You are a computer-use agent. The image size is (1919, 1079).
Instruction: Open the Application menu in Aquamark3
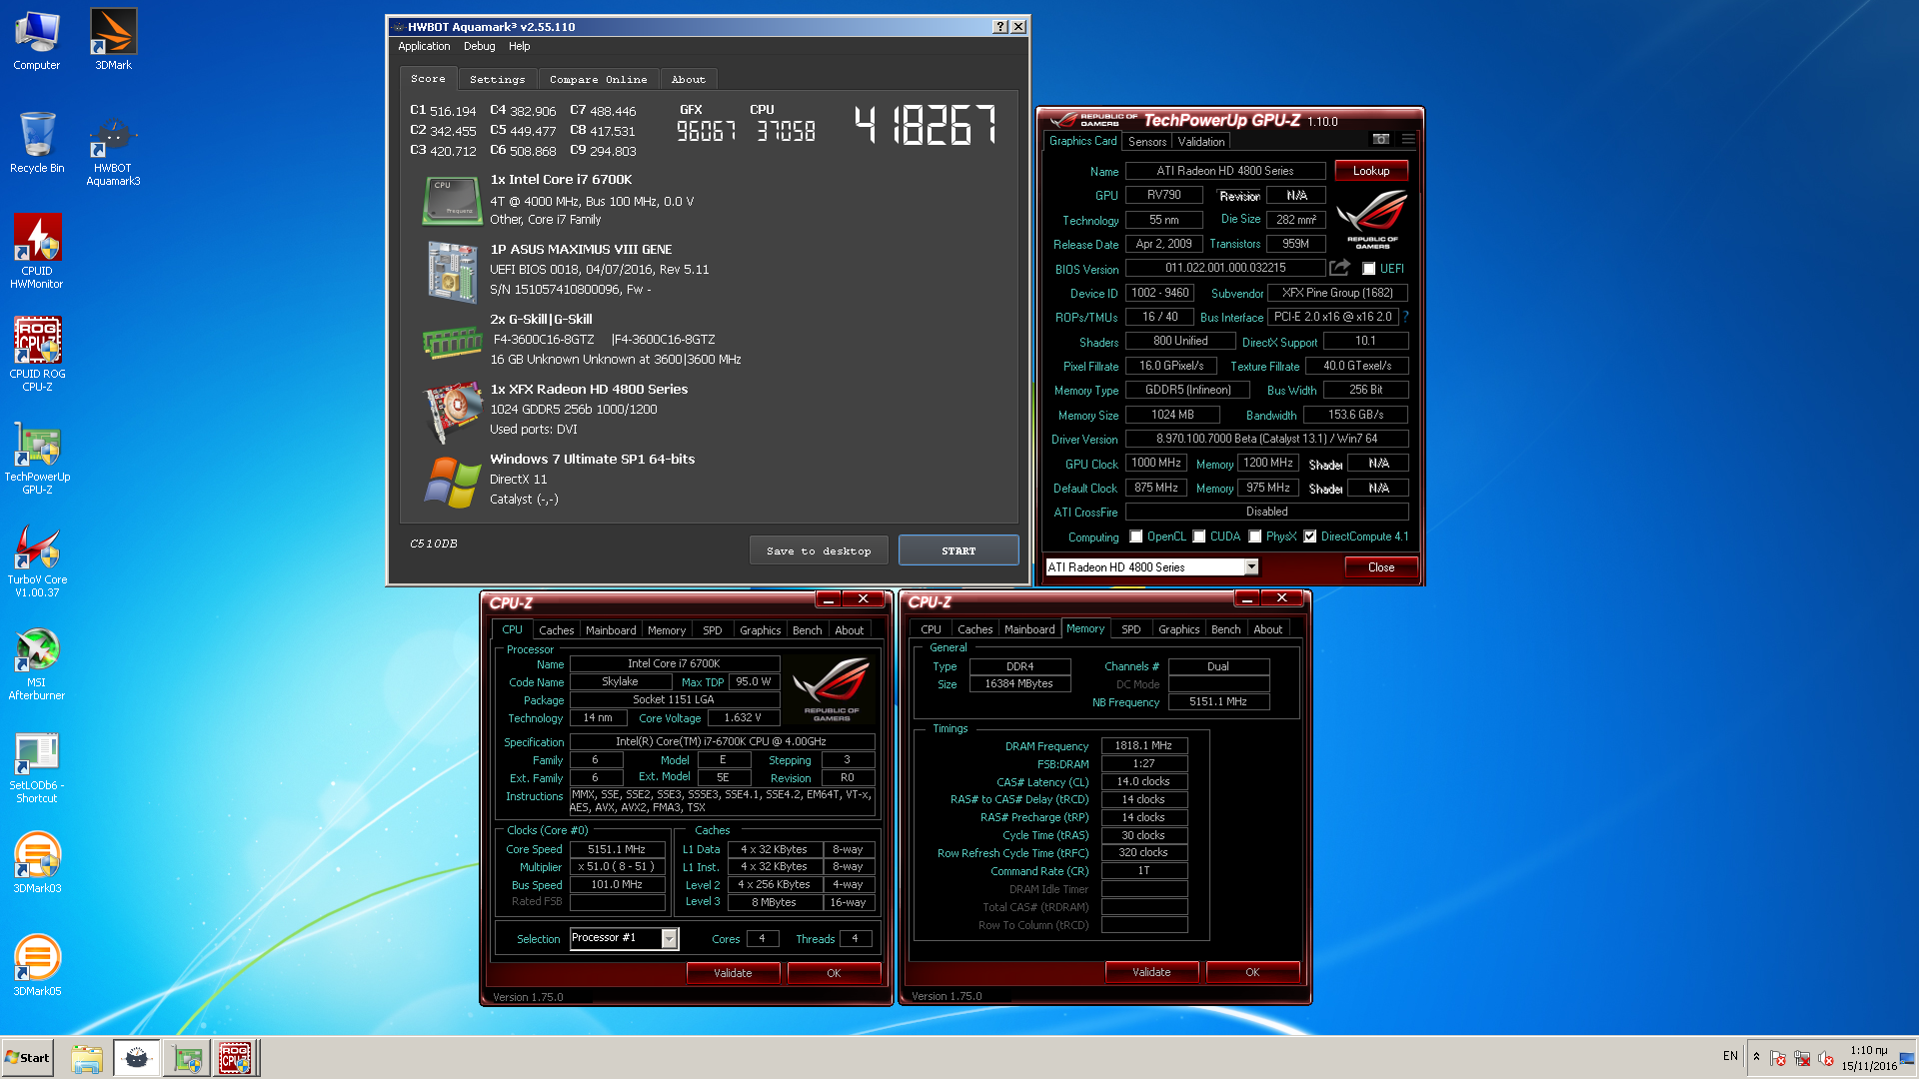(424, 46)
